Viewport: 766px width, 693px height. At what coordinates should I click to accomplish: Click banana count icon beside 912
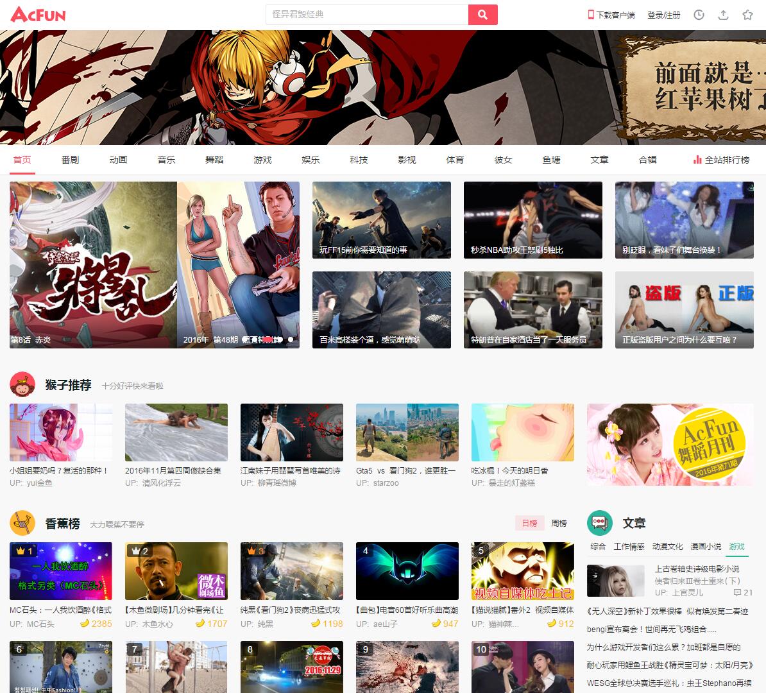(x=552, y=623)
